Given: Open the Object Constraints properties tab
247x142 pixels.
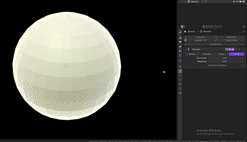Looking at the screenshot, I should click(x=180, y=84).
